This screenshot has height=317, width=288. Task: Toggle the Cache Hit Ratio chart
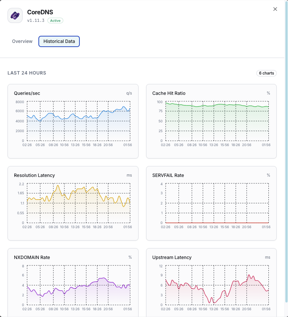coord(211,121)
